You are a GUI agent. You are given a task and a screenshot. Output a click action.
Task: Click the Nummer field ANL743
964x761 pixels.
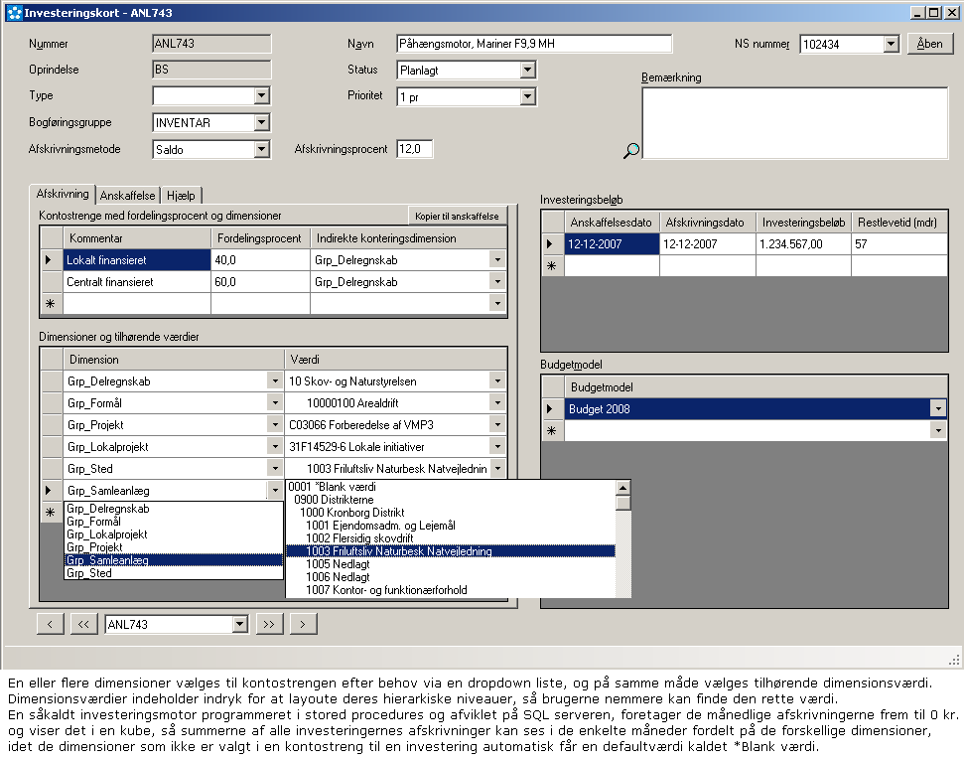pos(211,44)
